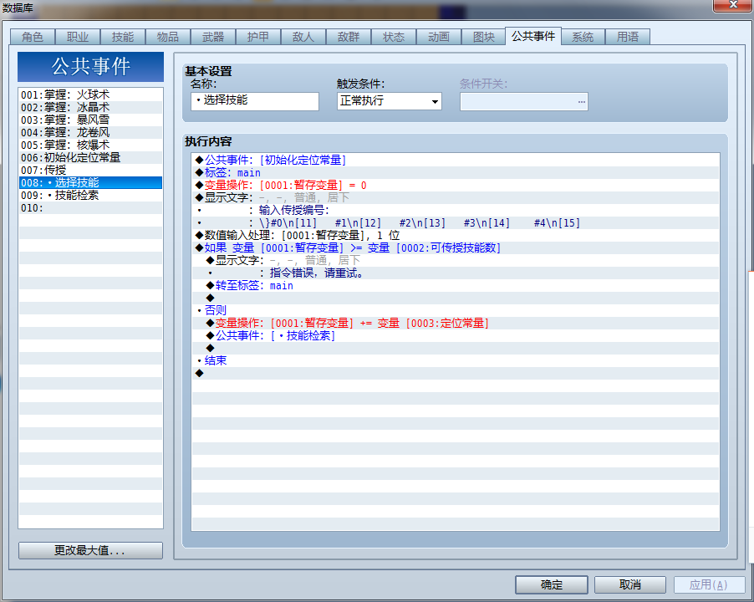Select event 006:初始化定位常量
The width and height of the screenshot is (754, 602).
(90, 157)
